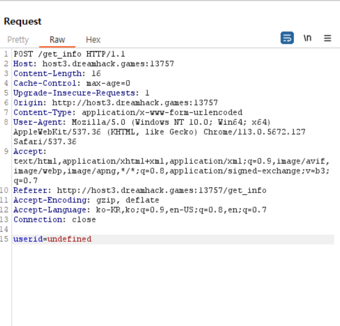
Task: Switch to the Raw tab
Action: (x=57, y=40)
